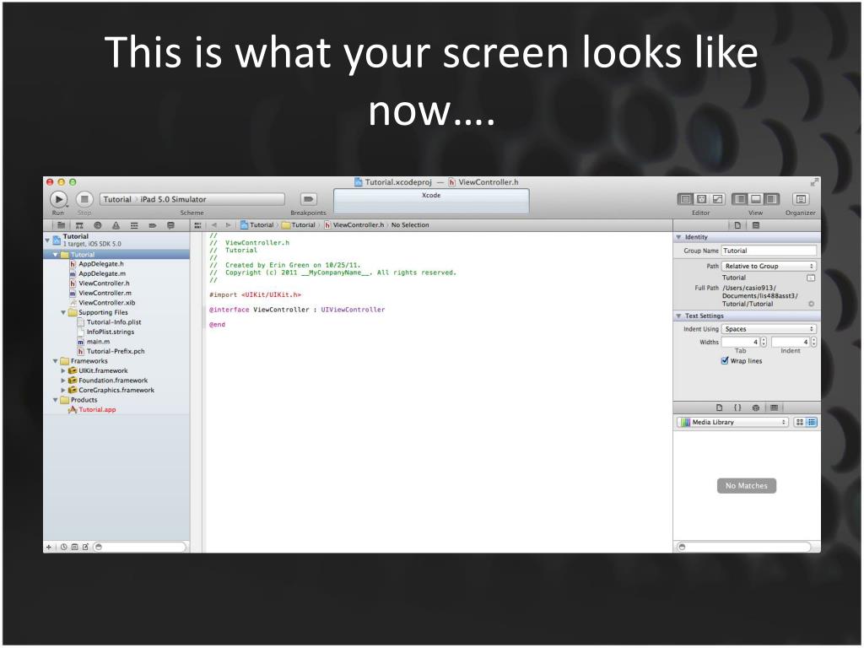Click the Group Name text field

(769, 251)
